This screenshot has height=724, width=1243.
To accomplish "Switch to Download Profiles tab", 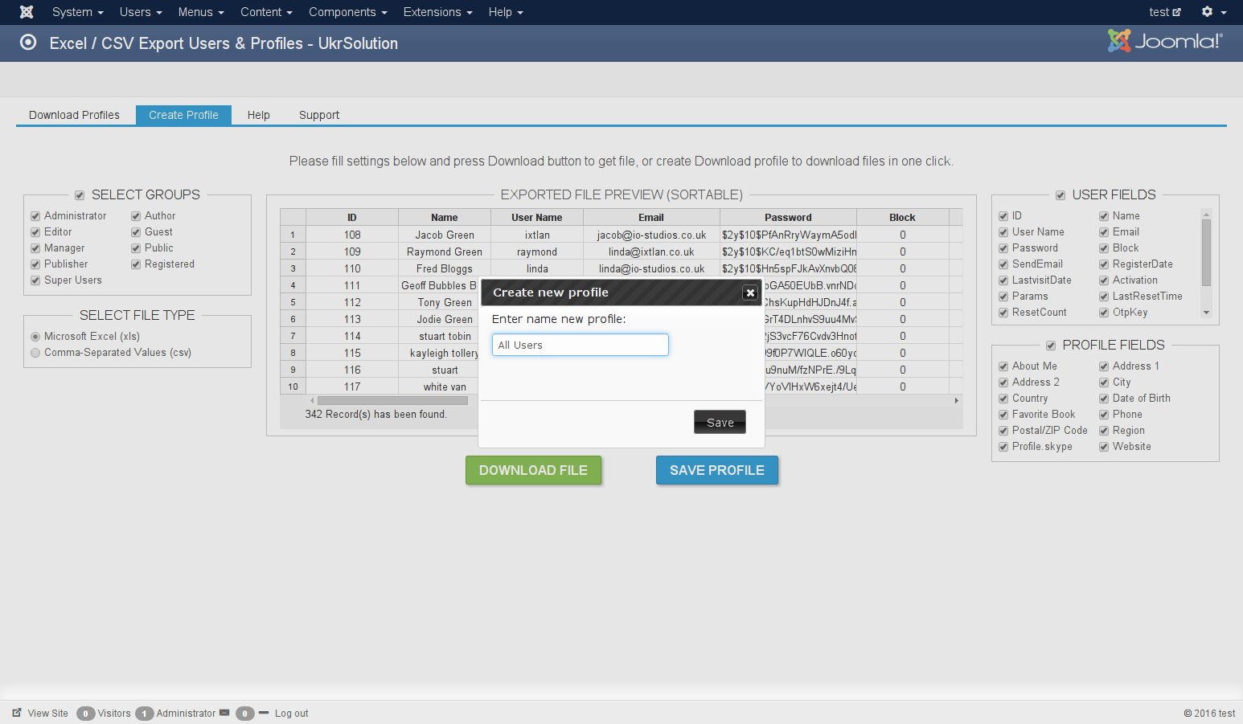I will point(74,115).
